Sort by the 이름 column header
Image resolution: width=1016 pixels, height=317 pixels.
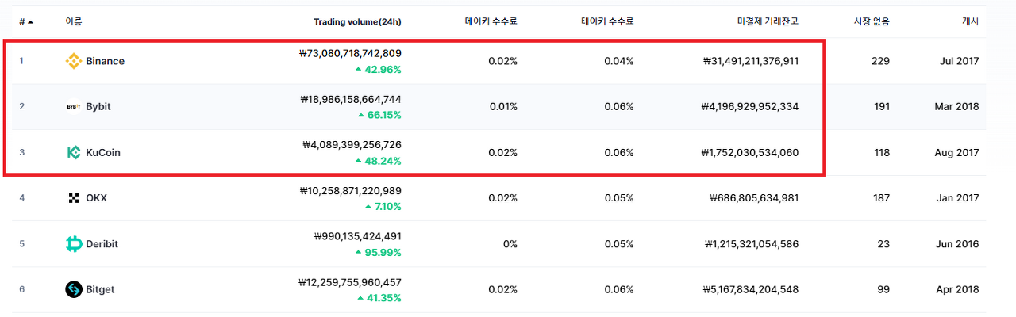pyautogui.click(x=74, y=21)
